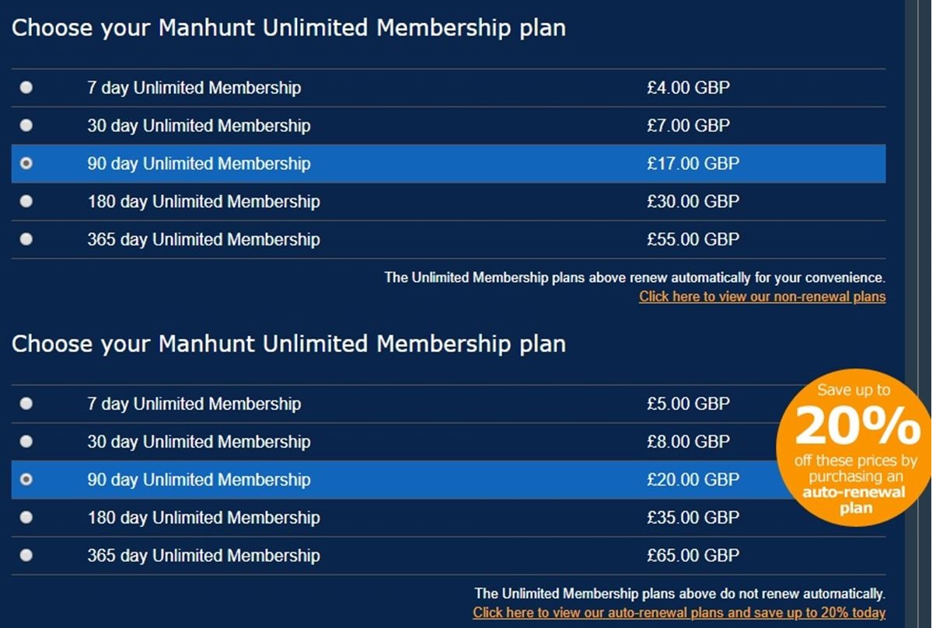
Task: Click the £30.00 GBP price text
Action: [692, 201]
